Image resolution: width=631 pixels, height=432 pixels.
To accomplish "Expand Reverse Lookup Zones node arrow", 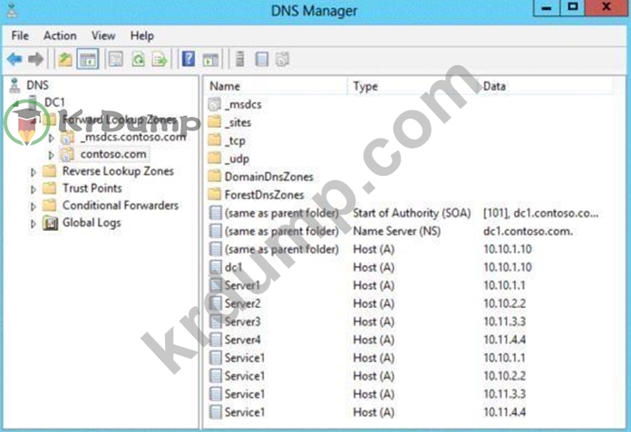I will tap(34, 172).
